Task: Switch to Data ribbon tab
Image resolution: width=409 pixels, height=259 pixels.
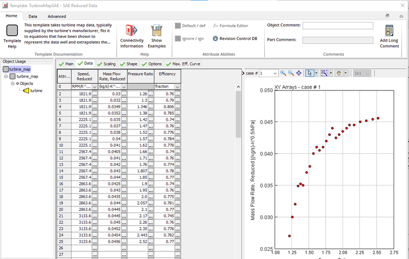Action: coord(33,16)
